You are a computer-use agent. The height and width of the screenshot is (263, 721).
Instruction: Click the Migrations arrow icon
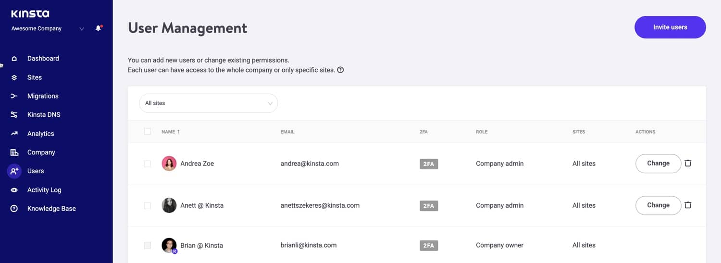coord(14,96)
